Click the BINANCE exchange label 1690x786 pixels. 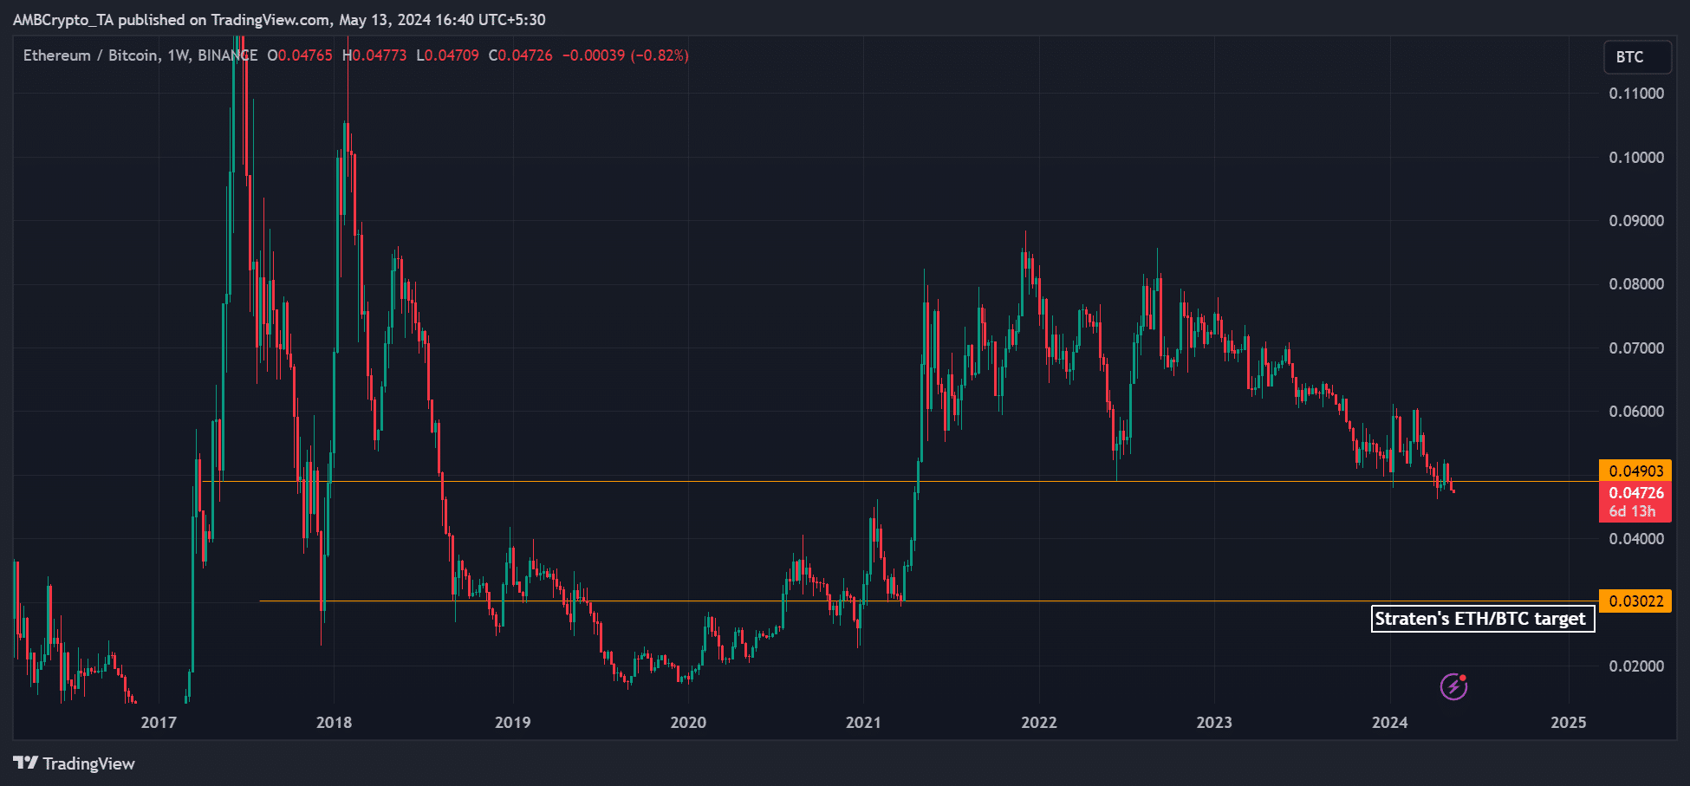pyautogui.click(x=227, y=55)
